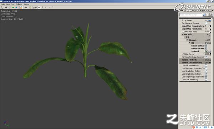
Task: Click the first toolbar icon with arrow
Action: tap(2, 7)
